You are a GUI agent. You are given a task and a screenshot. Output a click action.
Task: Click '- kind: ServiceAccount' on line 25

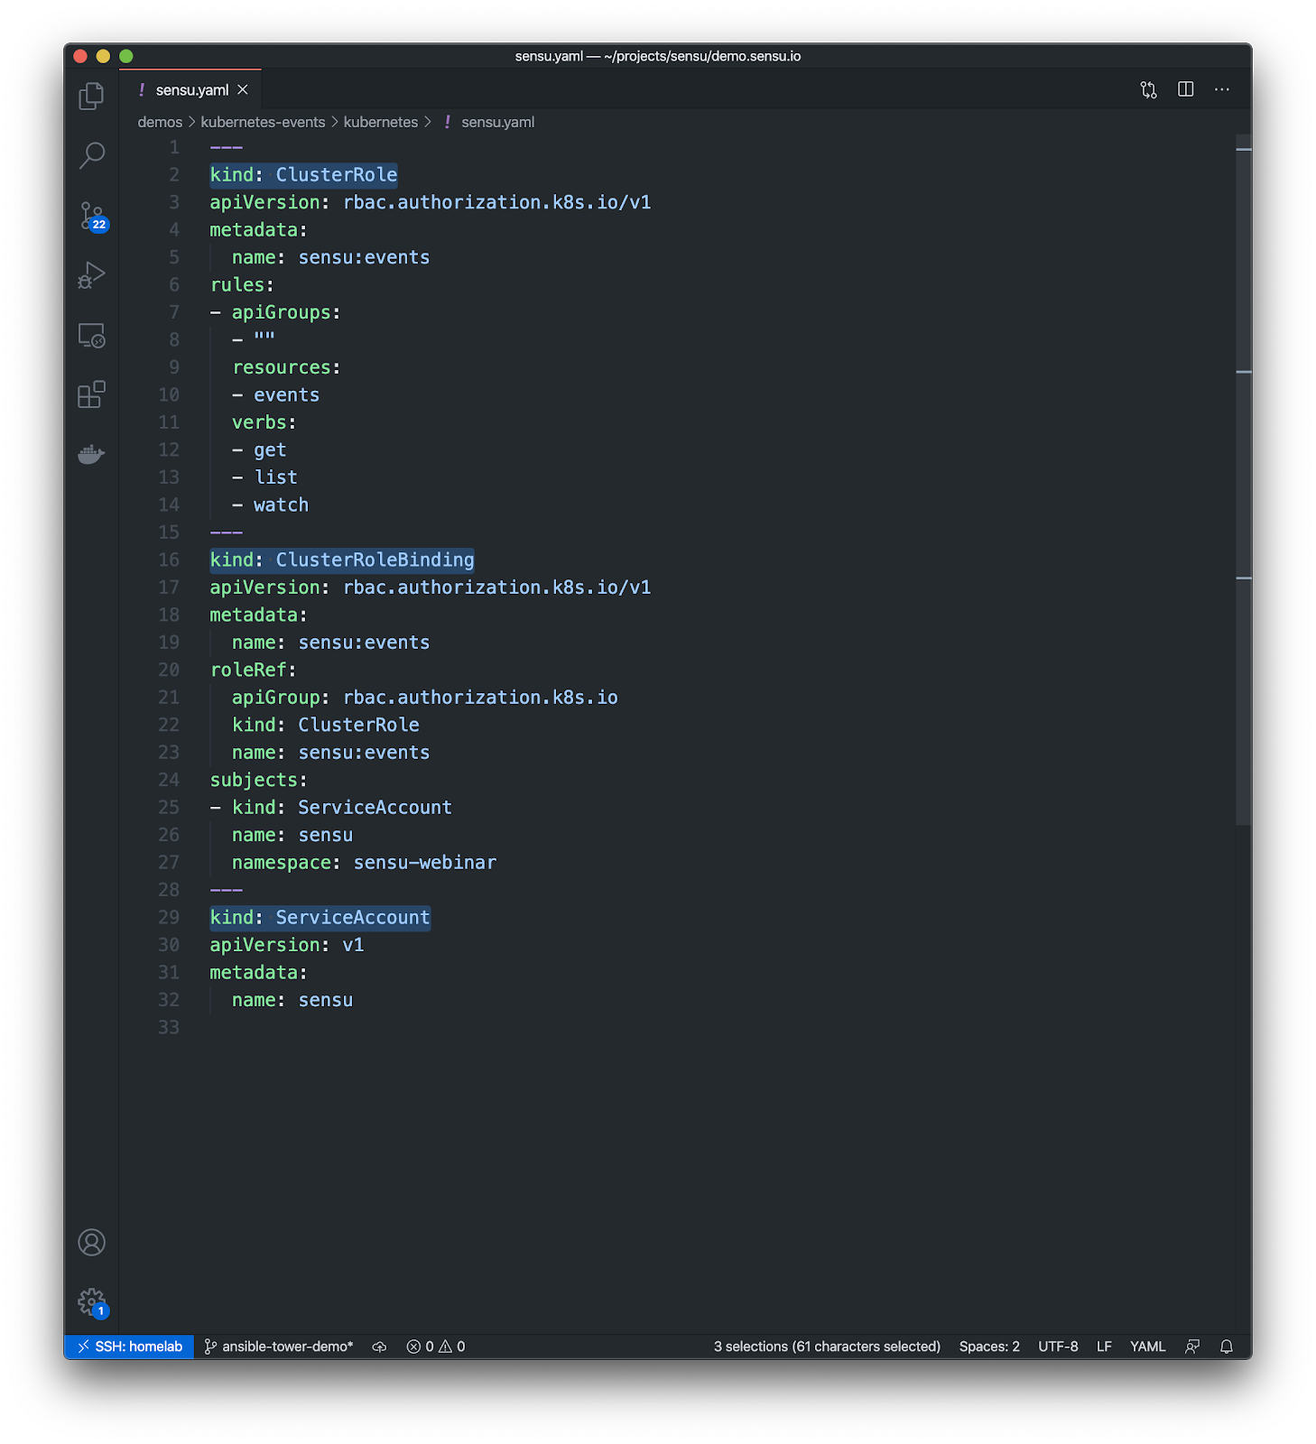(x=331, y=808)
